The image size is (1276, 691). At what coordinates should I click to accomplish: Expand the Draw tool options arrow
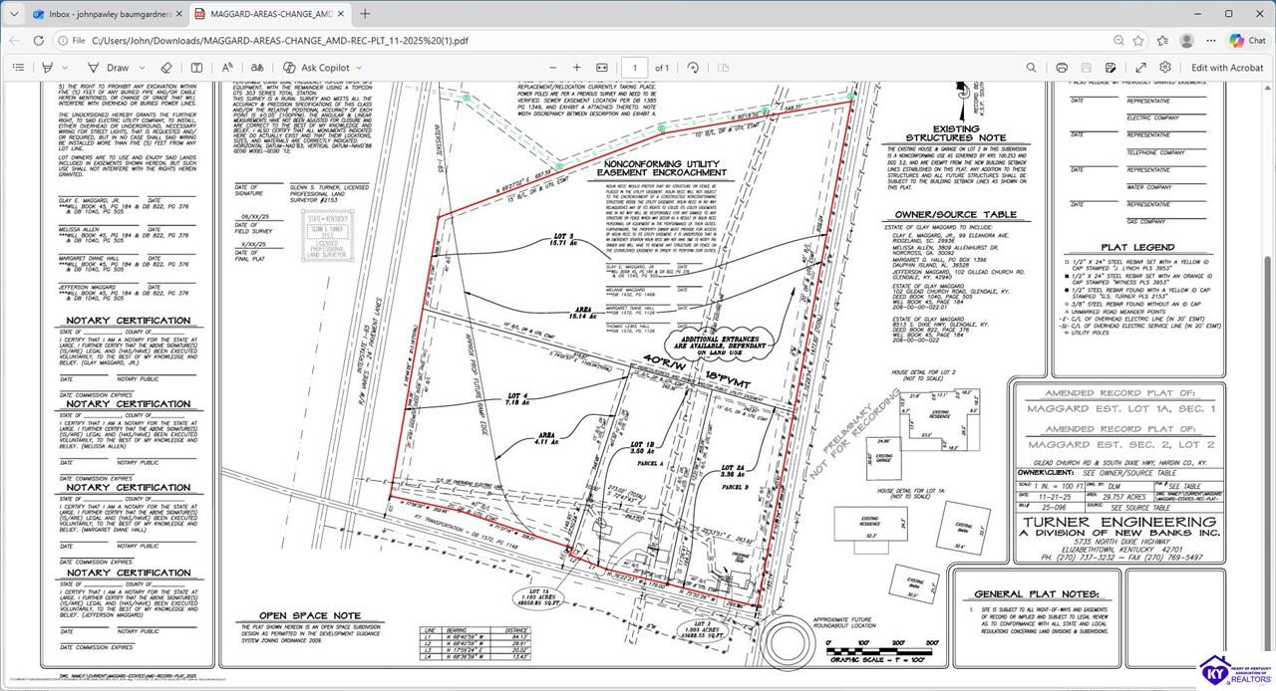(x=142, y=67)
